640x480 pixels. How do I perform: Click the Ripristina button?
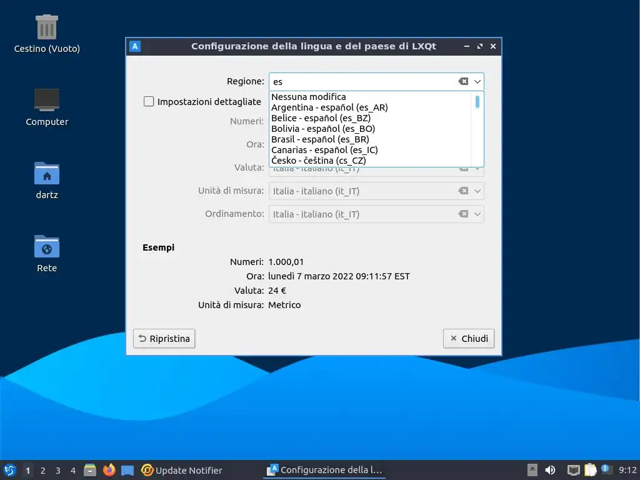click(164, 338)
